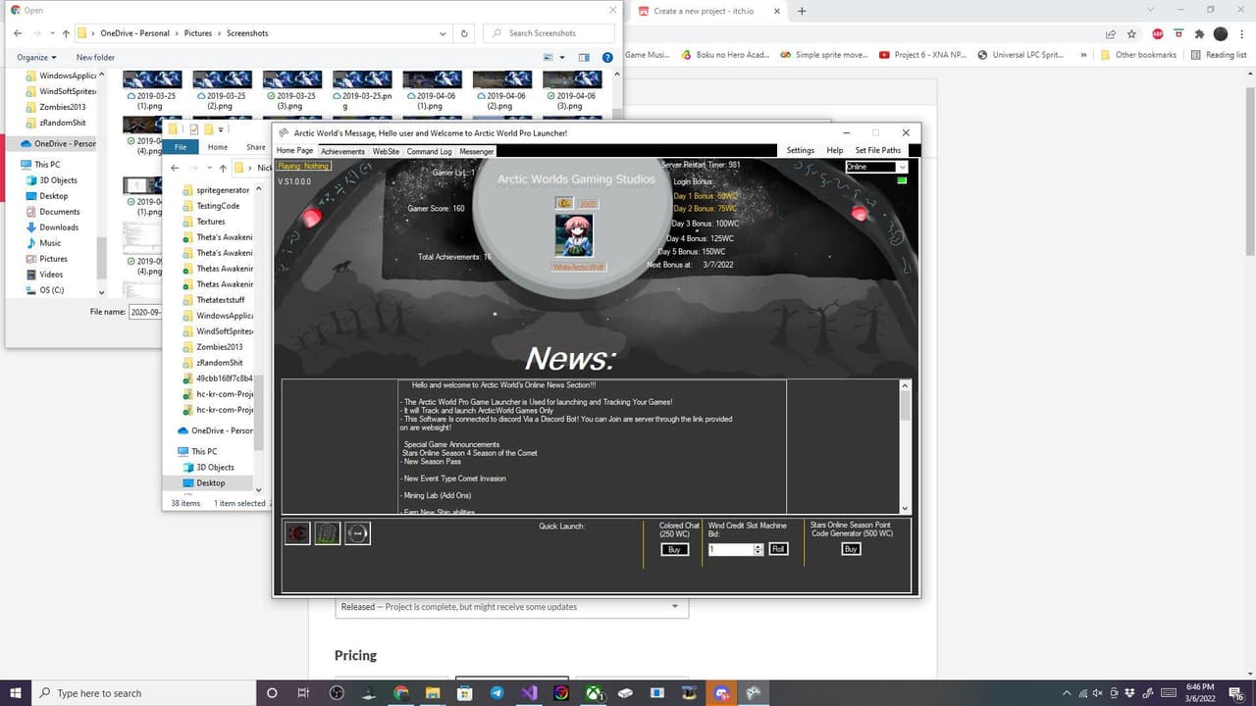Open the Xbox app on the taskbar

pyautogui.click(x=594, y=693)
